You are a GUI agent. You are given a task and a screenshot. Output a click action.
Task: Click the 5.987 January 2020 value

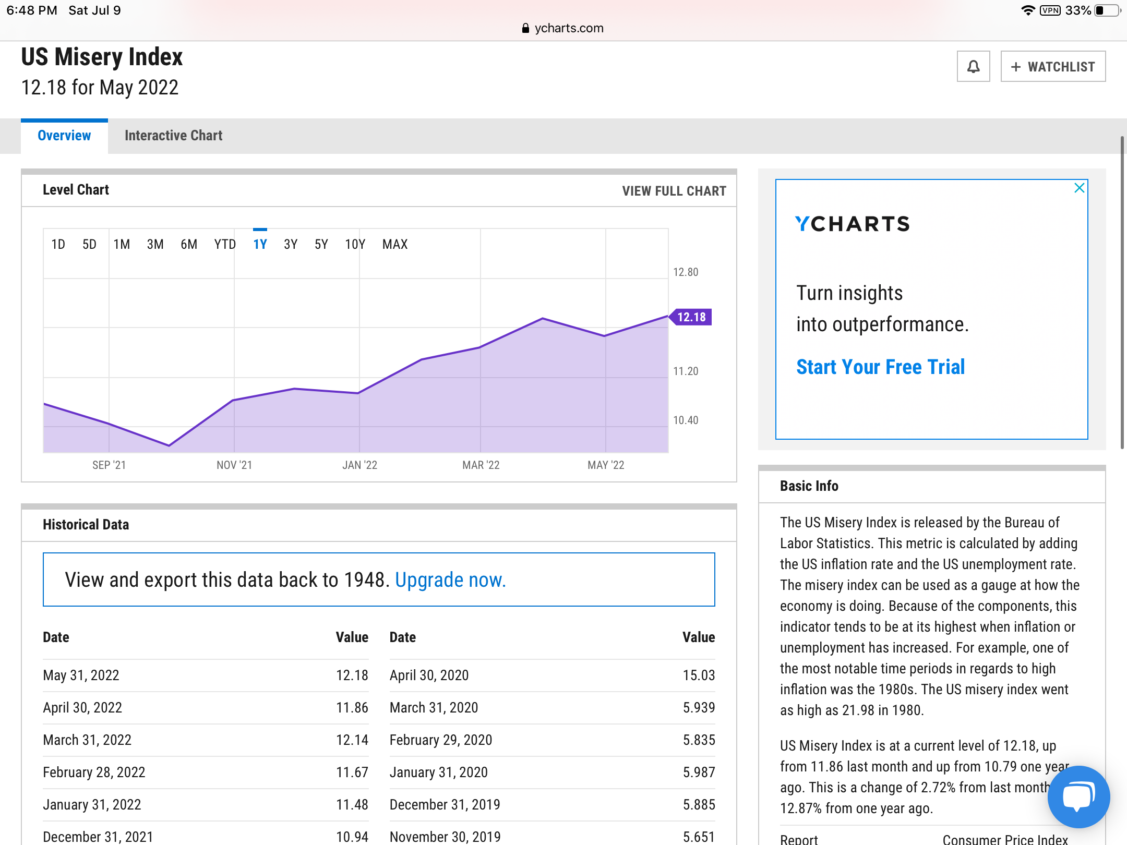(x=699, y=772)
